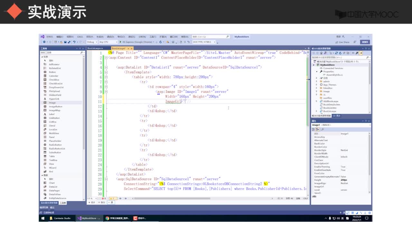Open the Debug menu
Viewport: 412px width, 232px height.
[110, 37]
